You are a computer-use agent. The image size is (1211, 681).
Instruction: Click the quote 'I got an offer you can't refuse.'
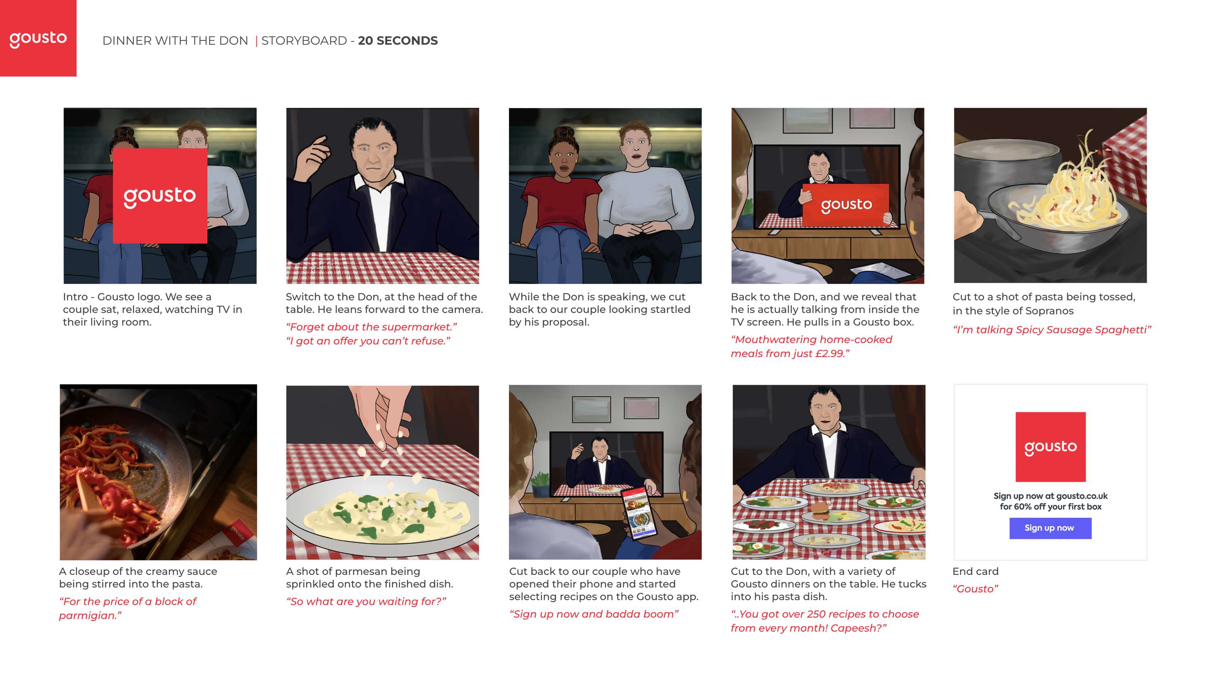(368, 341)
